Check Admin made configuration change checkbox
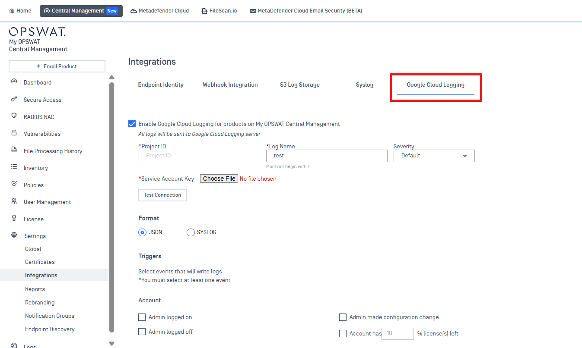This screenshot has width=582, height=348. (x=343, y=317)
